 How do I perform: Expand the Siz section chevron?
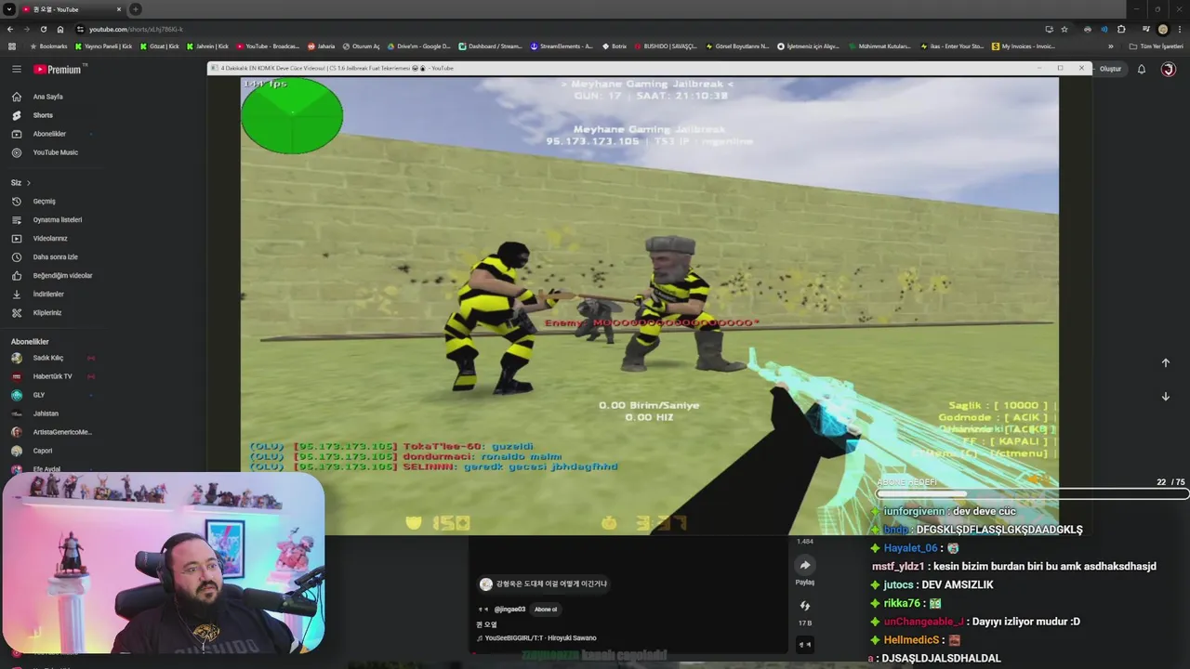(29, 183)
